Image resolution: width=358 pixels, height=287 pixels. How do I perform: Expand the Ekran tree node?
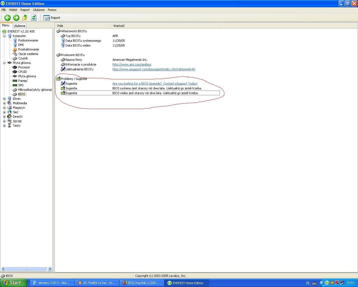click(x=4, y=99)
